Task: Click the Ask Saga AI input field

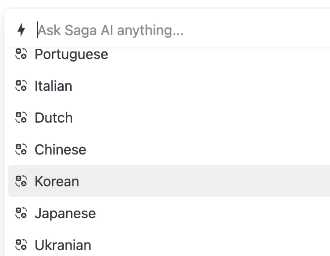Action: [110, 30]
